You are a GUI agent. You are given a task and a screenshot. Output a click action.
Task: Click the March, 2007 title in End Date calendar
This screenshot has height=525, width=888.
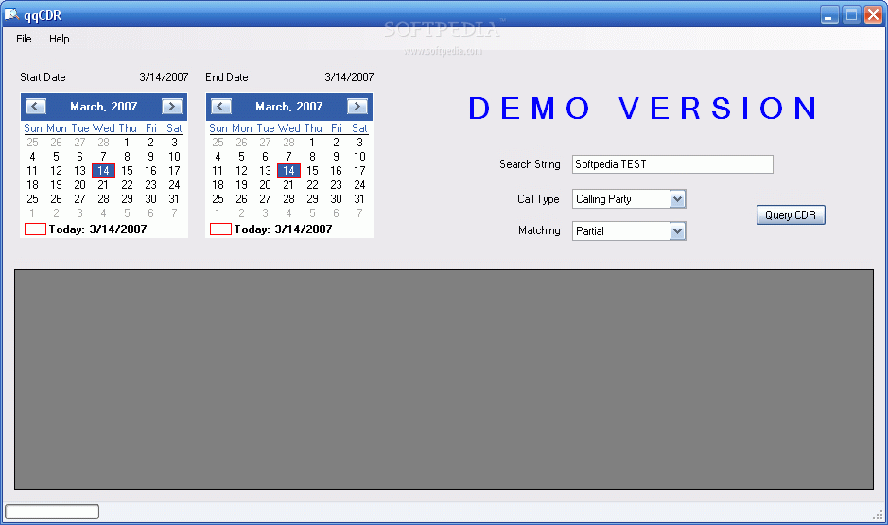(288, 107)
